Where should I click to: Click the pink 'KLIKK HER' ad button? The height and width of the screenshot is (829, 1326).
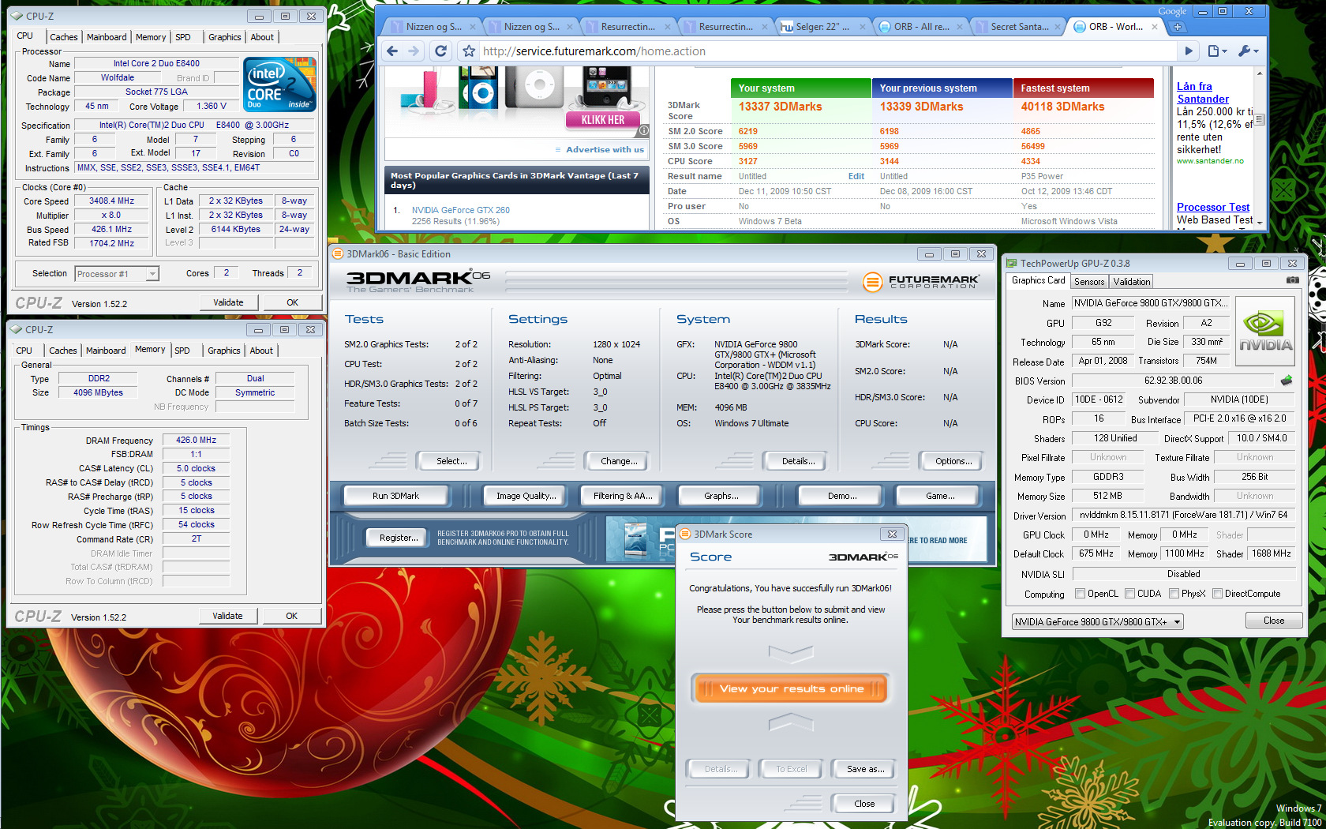point(603,120)
